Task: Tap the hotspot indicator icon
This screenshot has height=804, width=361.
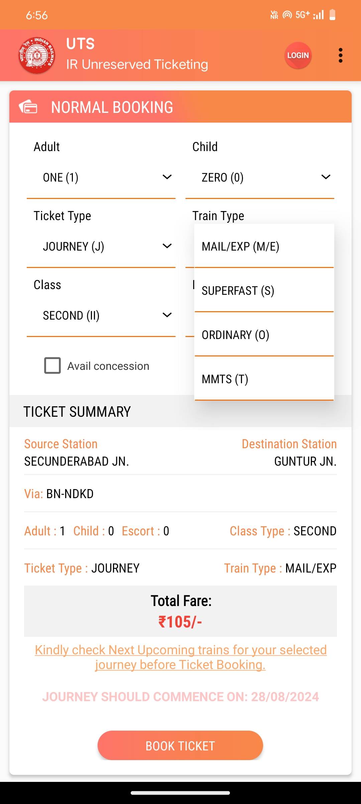Action: coord(287,15)
